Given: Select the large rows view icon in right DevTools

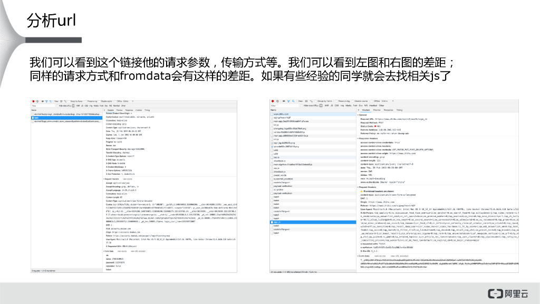Looking at the screenshot, I should pyautogui.click(x=306, y=101).
